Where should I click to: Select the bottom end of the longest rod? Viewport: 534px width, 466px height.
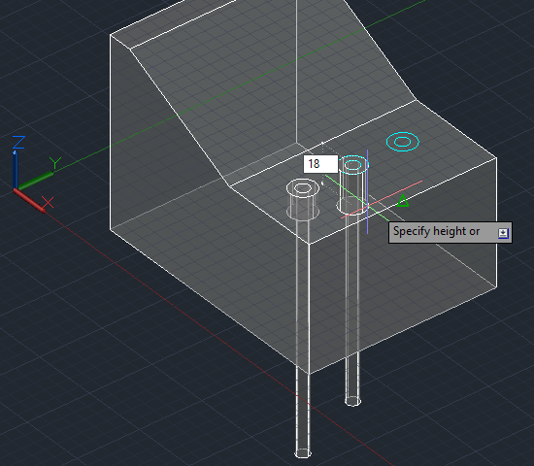303,453
